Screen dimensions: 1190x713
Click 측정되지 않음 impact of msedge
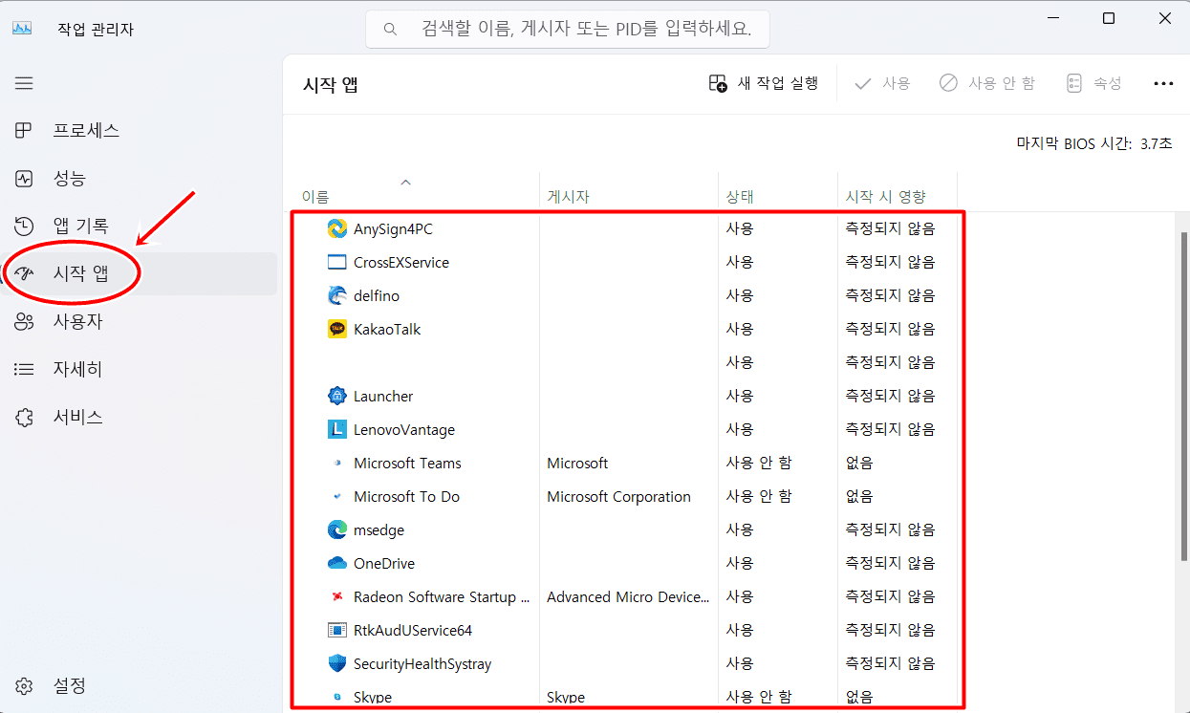(x=890, y=529)
